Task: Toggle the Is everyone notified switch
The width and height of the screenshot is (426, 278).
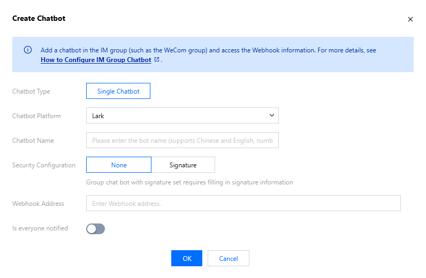Action: [x=95, y=229]
